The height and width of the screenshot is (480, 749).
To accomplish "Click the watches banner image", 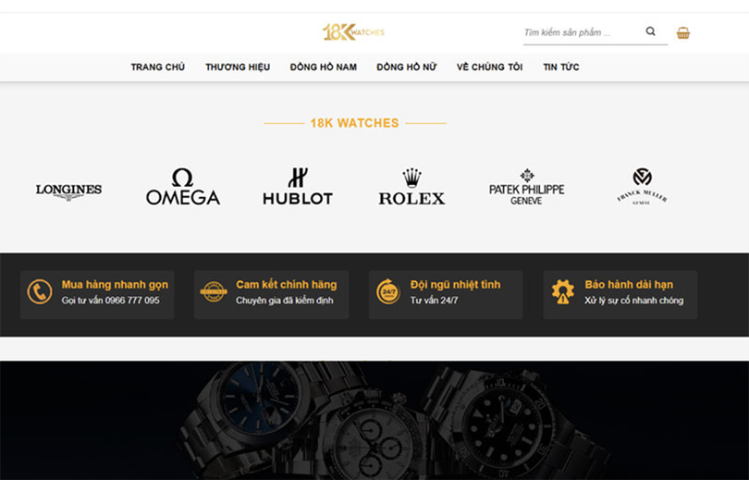I will click(374, 420).
